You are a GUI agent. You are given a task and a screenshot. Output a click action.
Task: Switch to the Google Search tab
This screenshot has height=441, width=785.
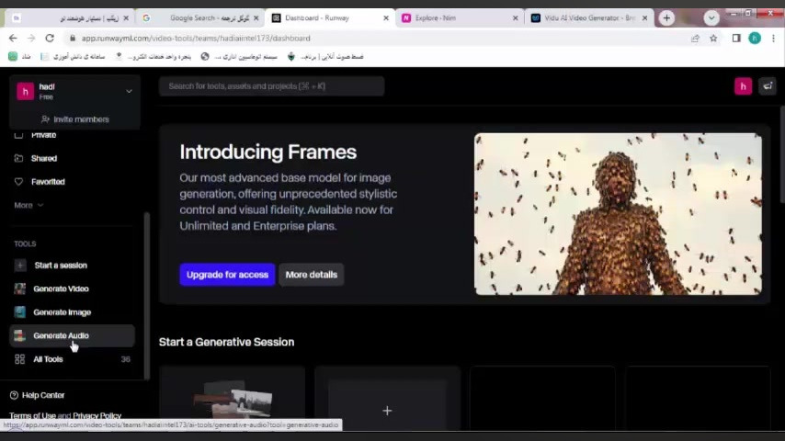200,18
